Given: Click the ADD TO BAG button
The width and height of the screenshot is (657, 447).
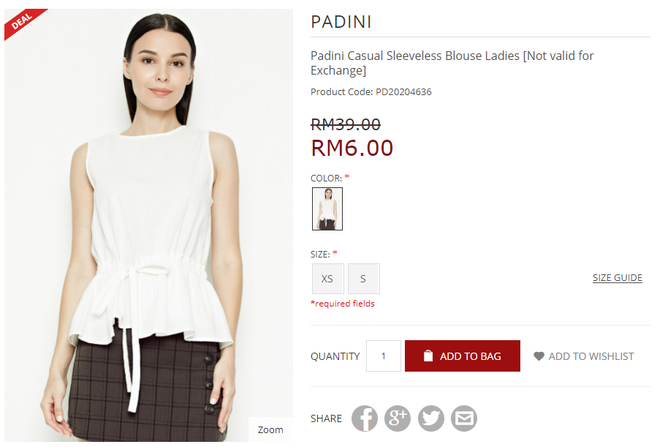Looking at the screenshot, I should pos(462,356).
